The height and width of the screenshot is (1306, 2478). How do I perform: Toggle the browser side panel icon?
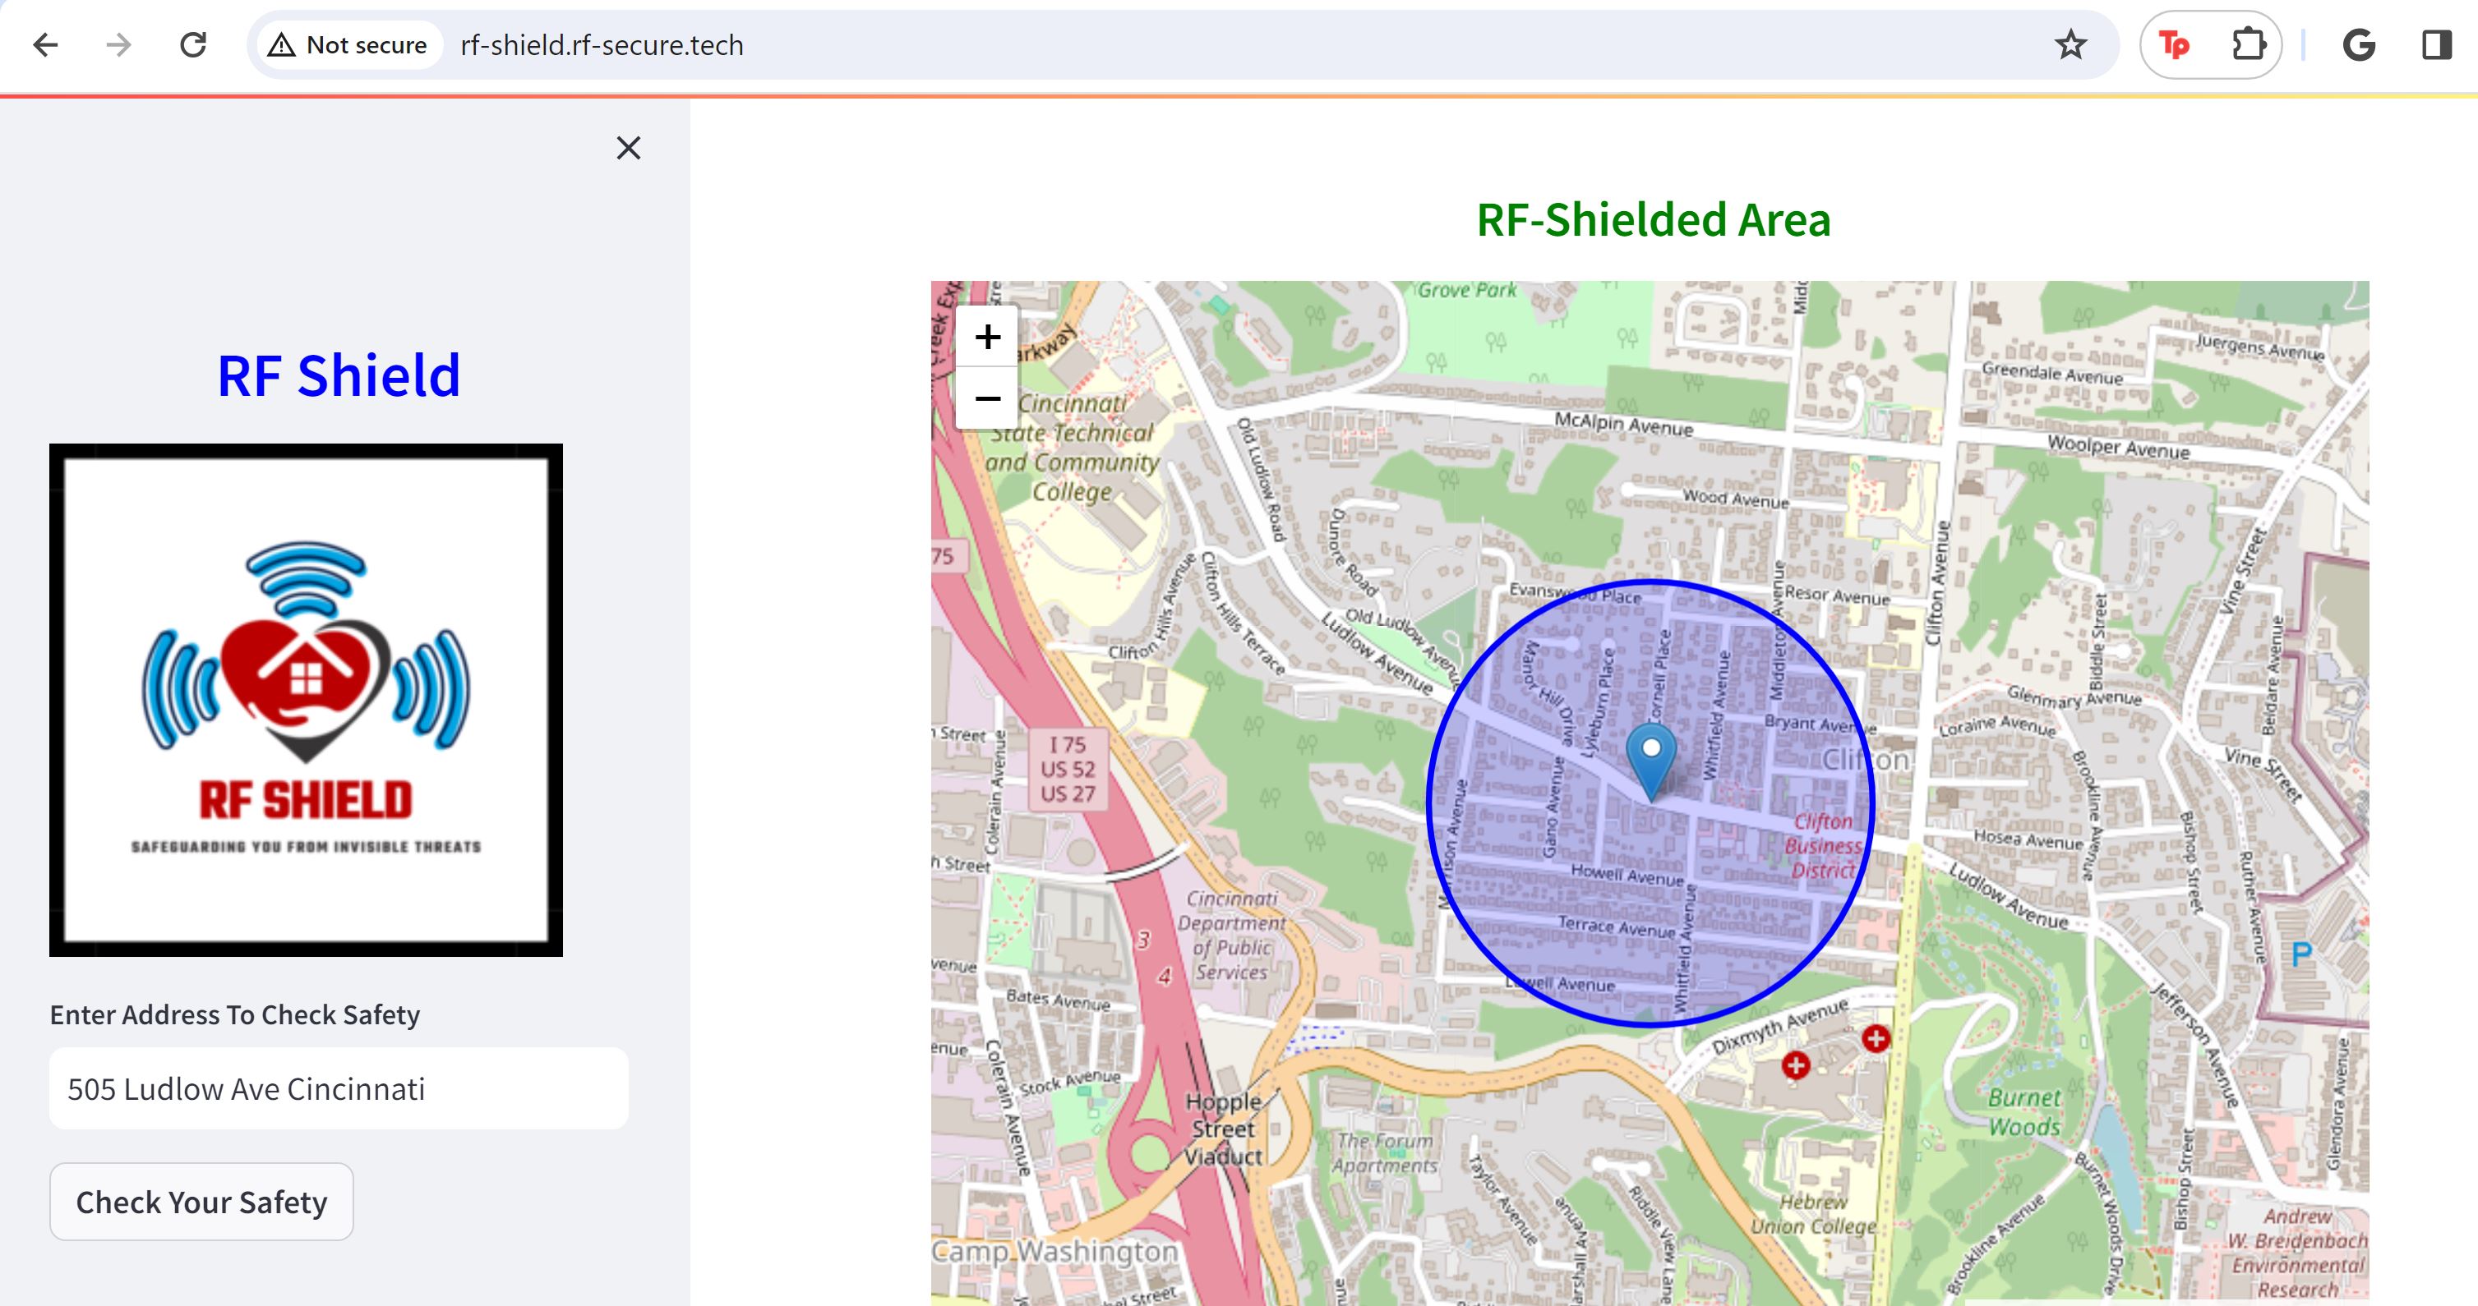[x=2436, y=45]
